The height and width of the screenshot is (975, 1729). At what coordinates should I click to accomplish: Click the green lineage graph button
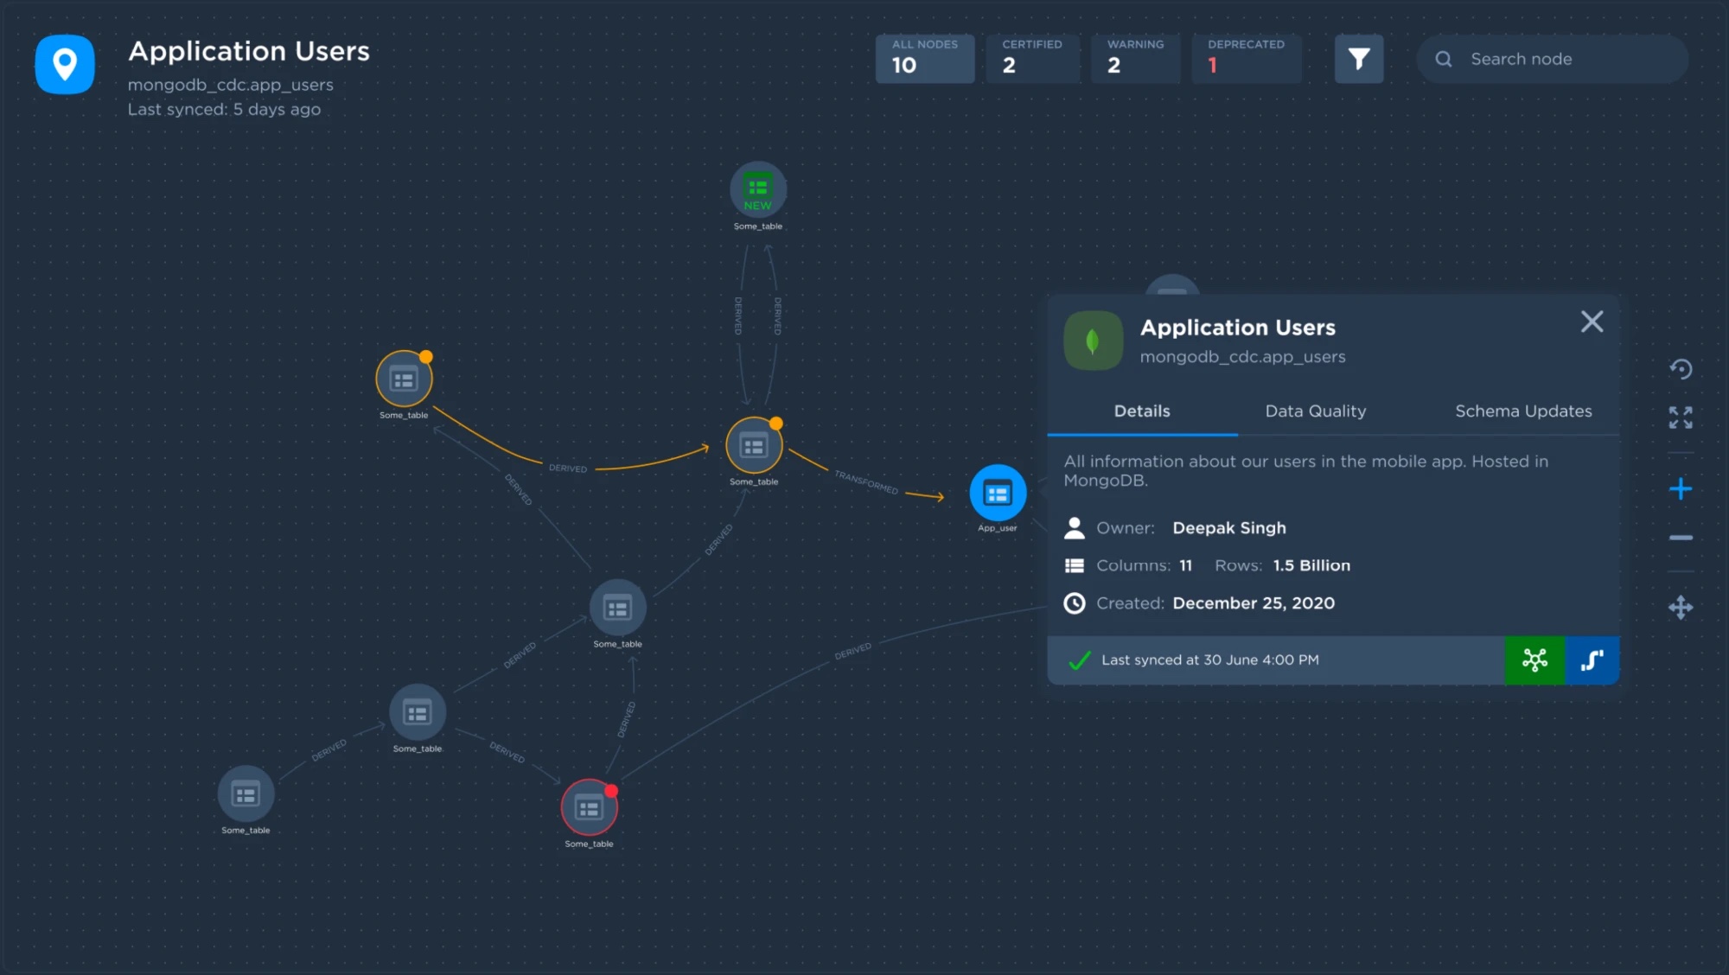(1534, 660)
